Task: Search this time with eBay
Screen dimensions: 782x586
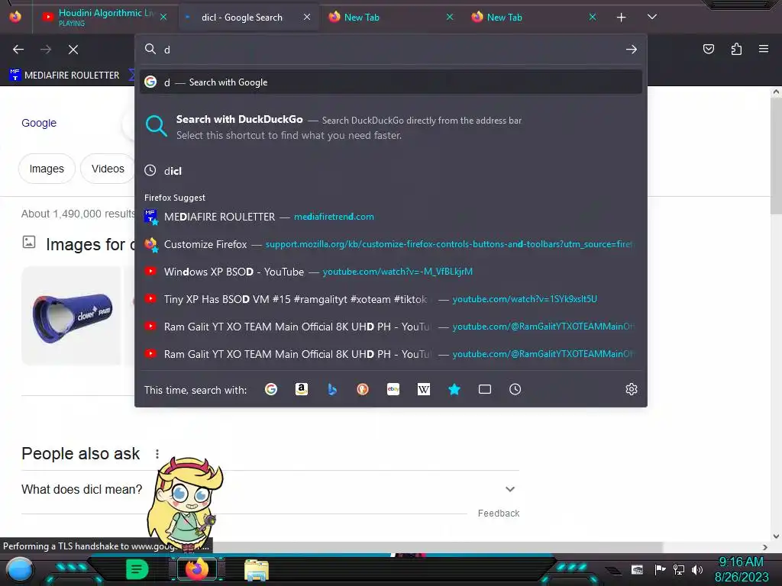Action: pos(393,389)
